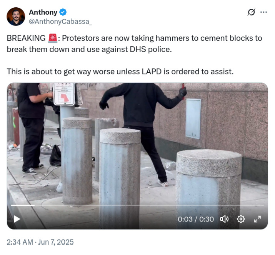Image resolution: width=275 pixels, height=255 pixels.
Task: Click the tweet text starting with BREAKING
Action: coord(135,44)
